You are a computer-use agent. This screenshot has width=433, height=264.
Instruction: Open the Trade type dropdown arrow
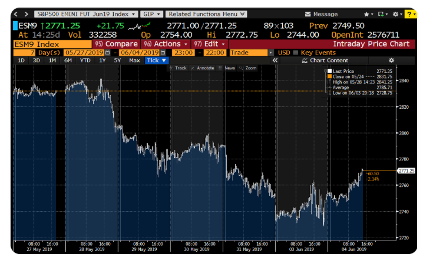271,53
